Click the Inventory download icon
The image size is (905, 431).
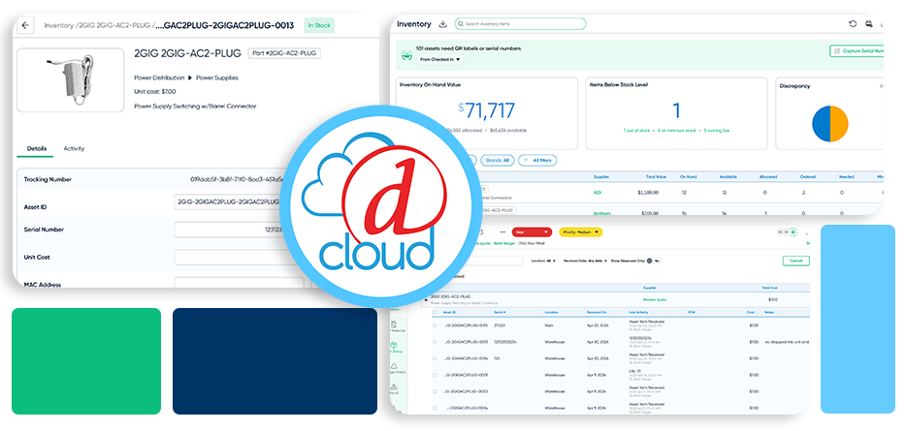tap(443, 23)
